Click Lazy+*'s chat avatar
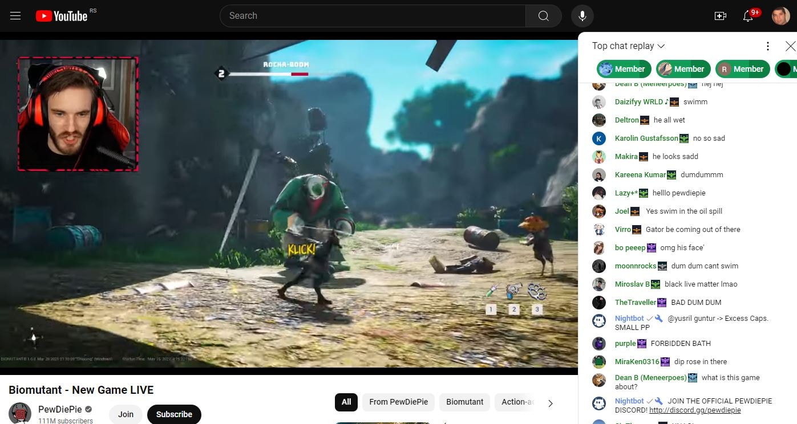The width and height of the screenshot is (797, 424). (599, 193)
